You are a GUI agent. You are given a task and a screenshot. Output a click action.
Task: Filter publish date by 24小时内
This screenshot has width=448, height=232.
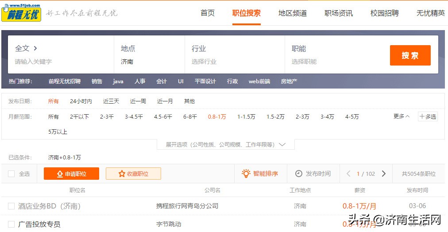tap(81, 101)
